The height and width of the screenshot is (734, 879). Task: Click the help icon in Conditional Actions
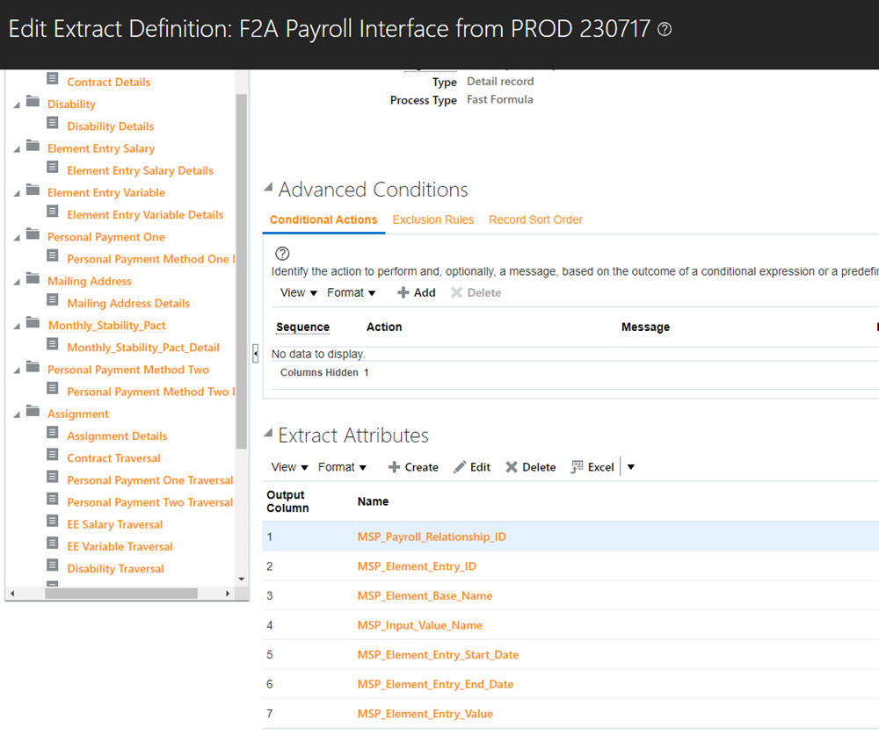(282, 254)
